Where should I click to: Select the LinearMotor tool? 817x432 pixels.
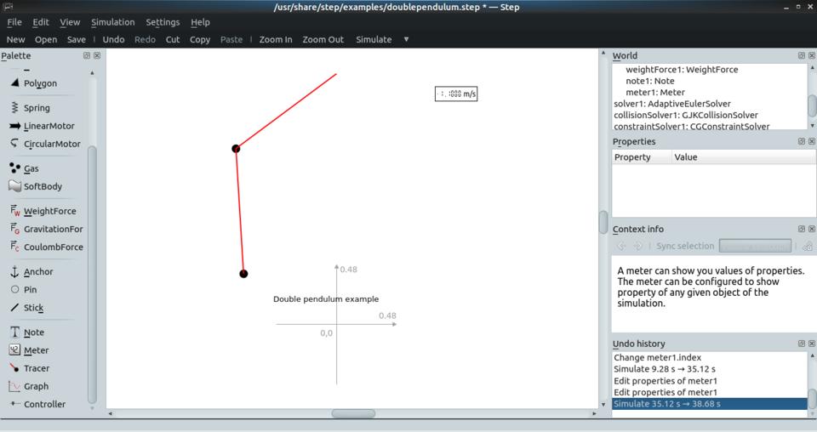coord(49,126)
